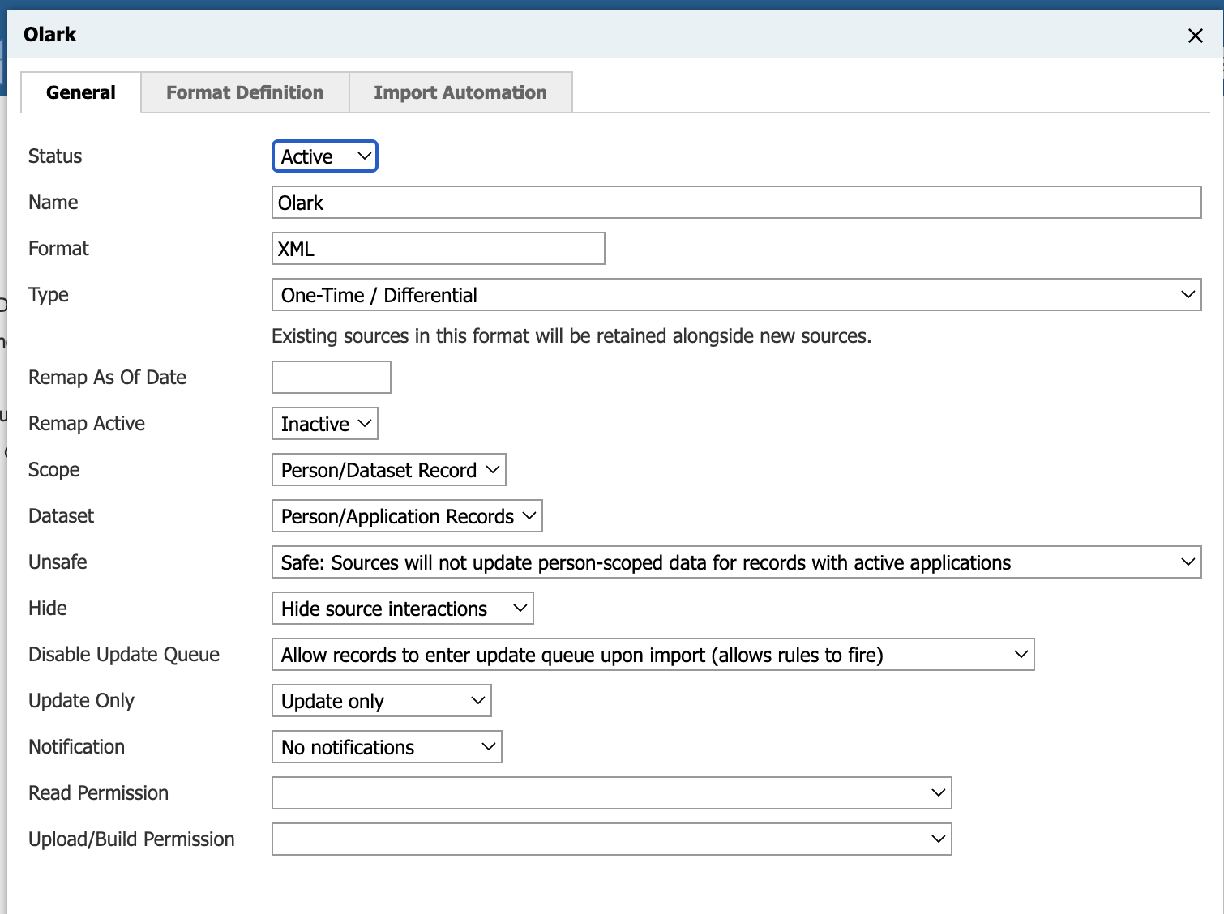Image resolution: width=1224 pixels, height=914 pixels.
Task: Click the Olark dialog title
Action: 49,35
